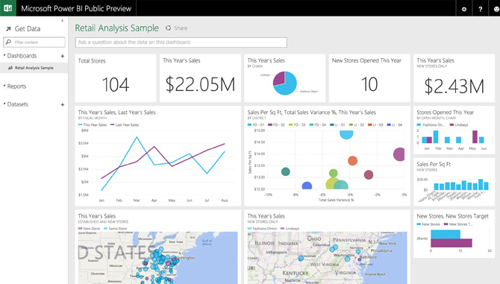The height and width of the screenshot is (284, 500).
Task: Expand the Reports section
Action: click(x=4, y=86)
